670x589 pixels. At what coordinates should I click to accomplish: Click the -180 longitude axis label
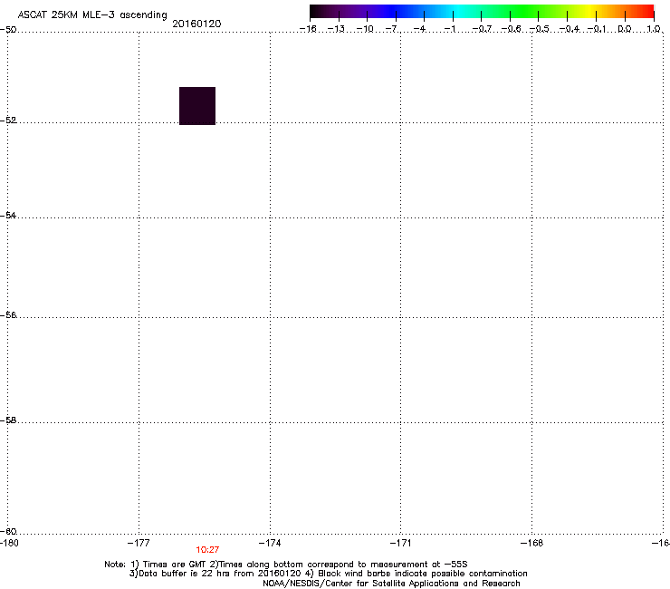tap(9, 543)
